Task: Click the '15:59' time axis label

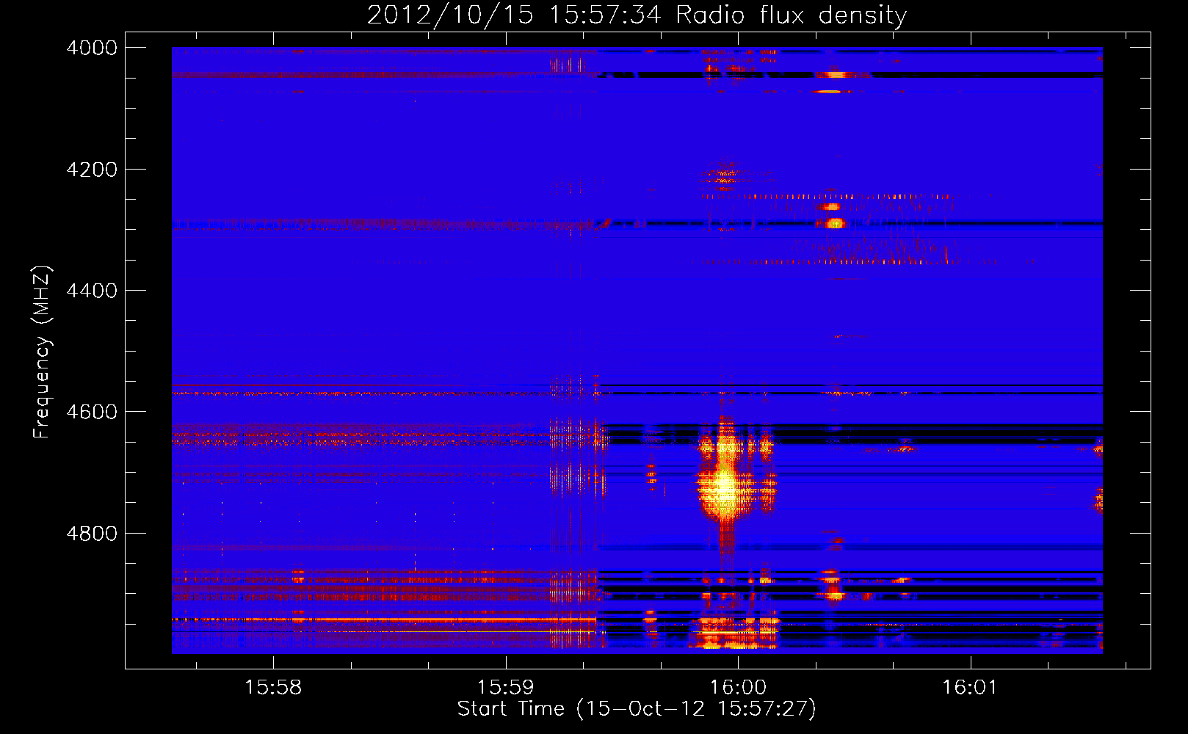Action: click(505, 688)
